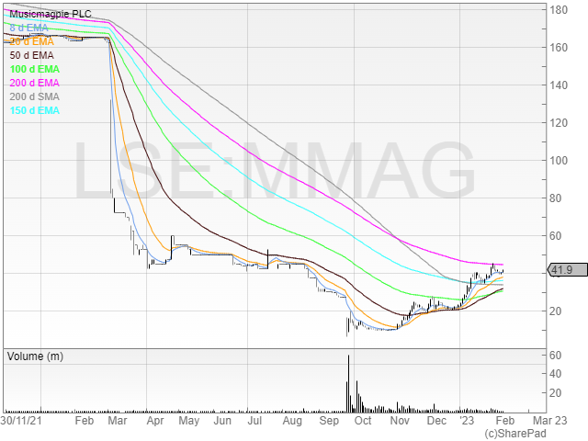Select the 8 d EMA legend label

click(28, 28)
